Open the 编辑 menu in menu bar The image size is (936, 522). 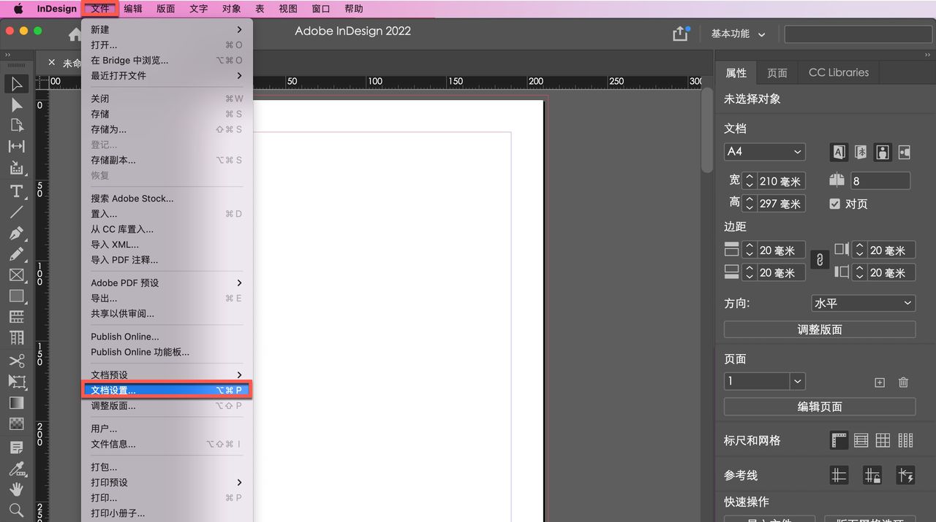133,9
